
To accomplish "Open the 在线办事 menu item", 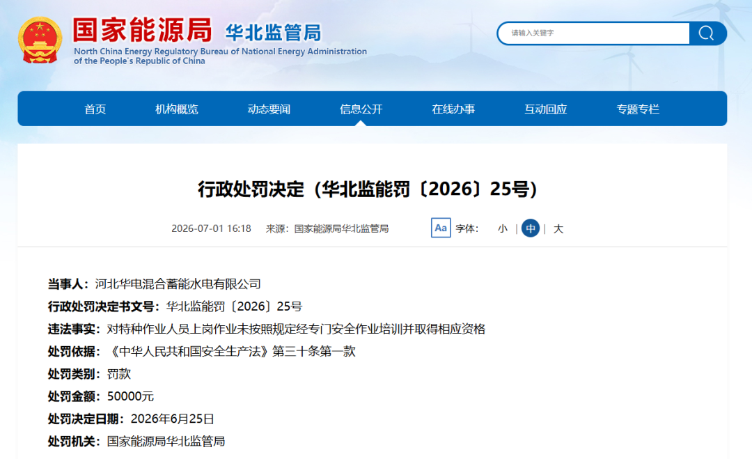I will pyautogui.click(x=453, y=109).
